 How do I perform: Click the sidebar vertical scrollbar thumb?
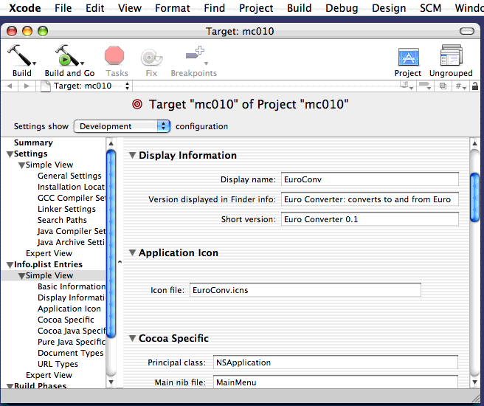[111, 244]
